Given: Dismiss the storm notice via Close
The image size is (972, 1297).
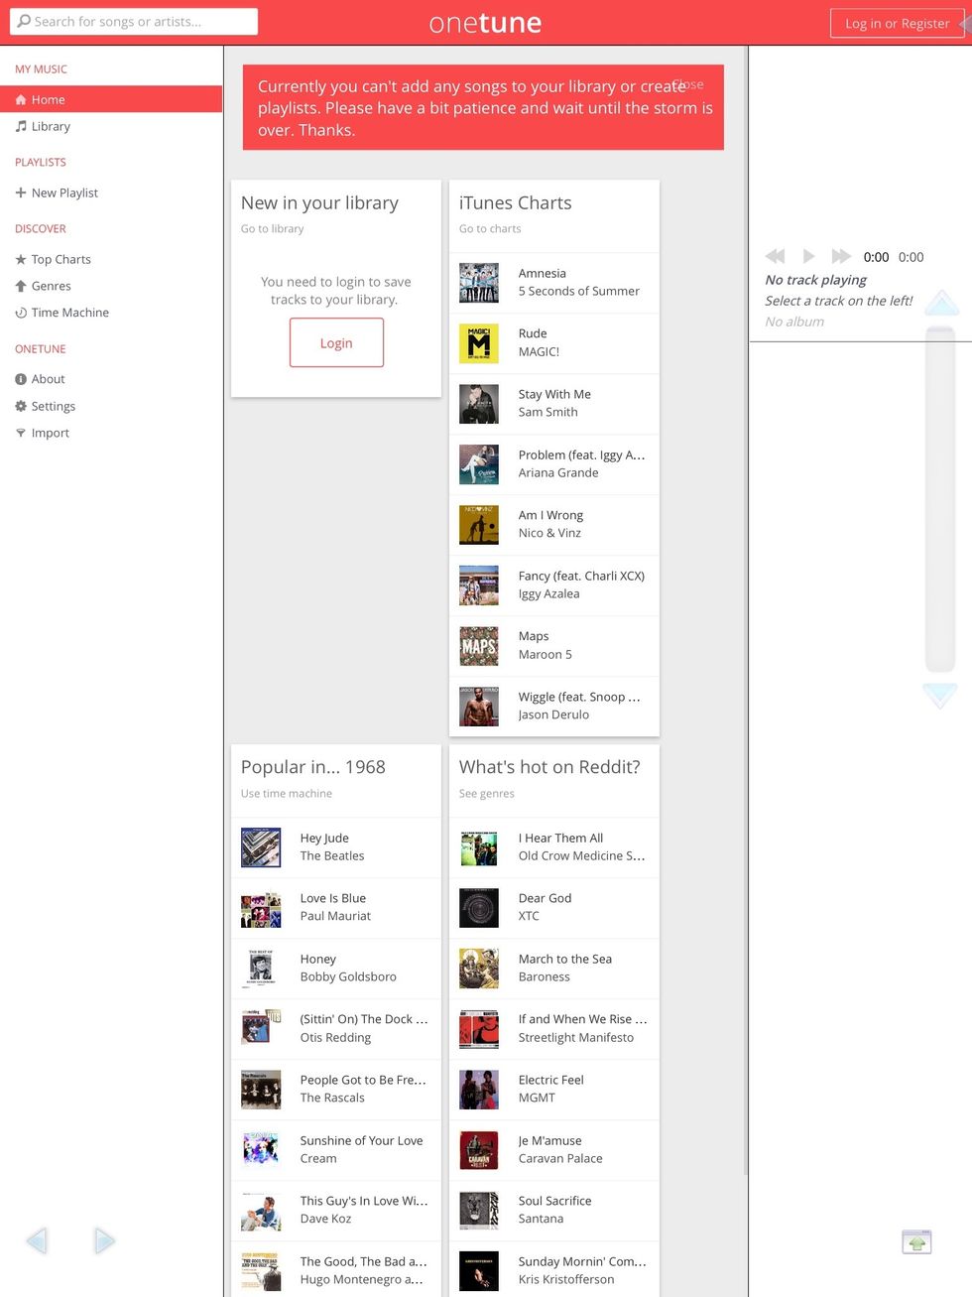Looking at the screenshot, I should (x=688, y=84).
